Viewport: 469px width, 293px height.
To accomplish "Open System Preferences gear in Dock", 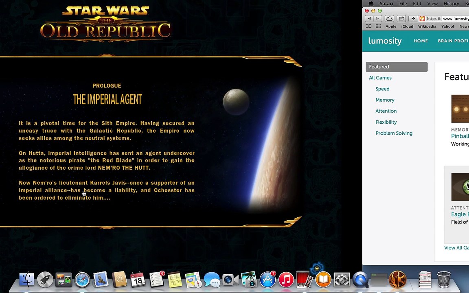I will (342, 280).
